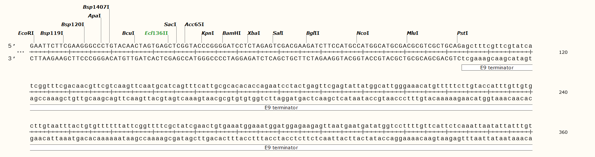Select the BamHI restriction site label
This screenshot has height=157, width=595.
coord(231,33)
